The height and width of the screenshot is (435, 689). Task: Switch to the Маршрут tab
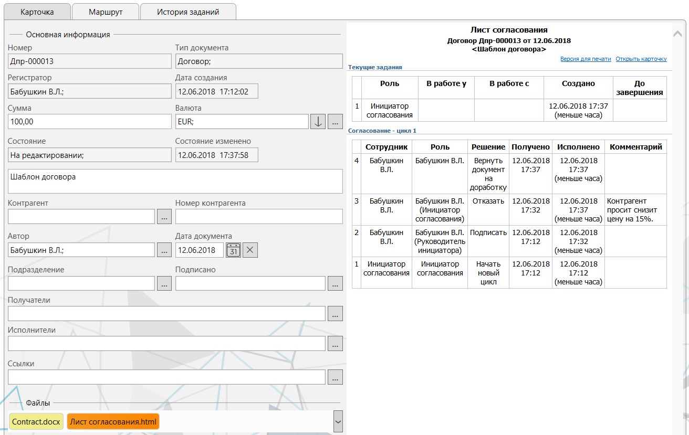106,12
